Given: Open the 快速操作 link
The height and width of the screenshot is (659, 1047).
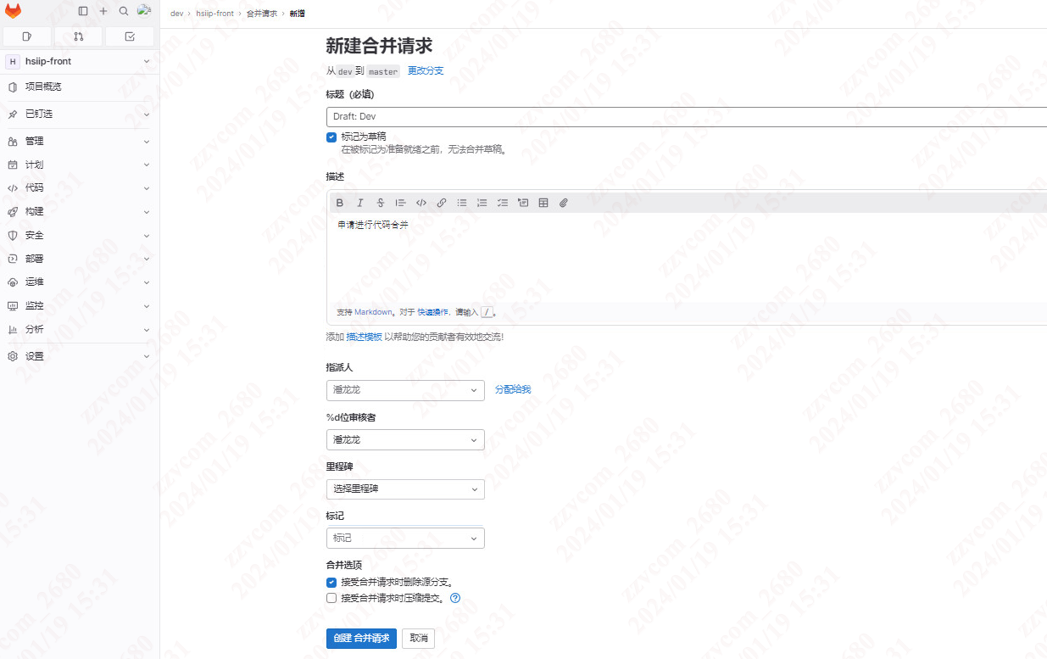Looking at the screenshot, I should 432,312.
